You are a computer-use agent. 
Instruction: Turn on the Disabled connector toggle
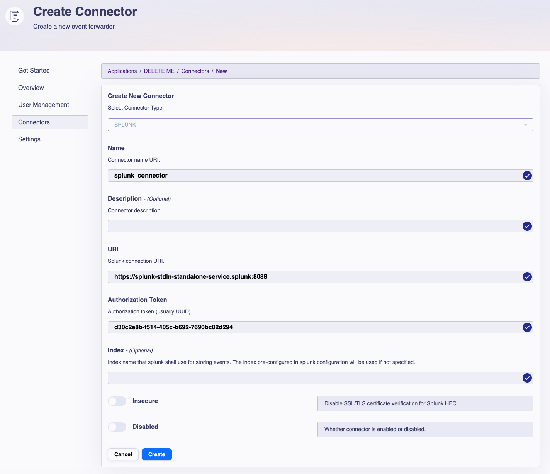[117, 427]
